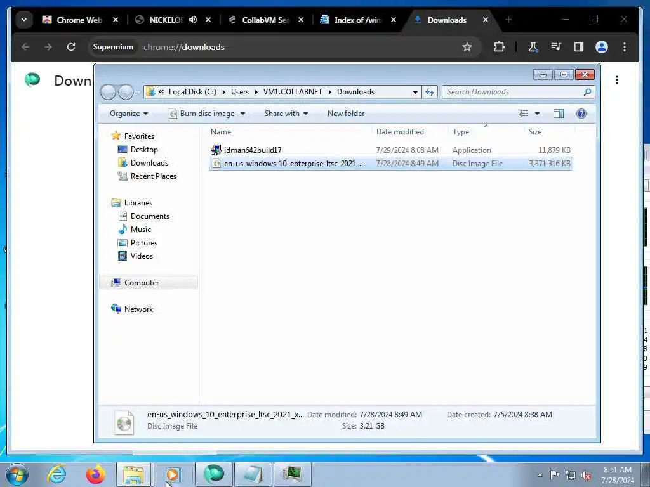Switch to the Index of /win tab
Viewport: 650px width, 487px height.
coord(358,20)
